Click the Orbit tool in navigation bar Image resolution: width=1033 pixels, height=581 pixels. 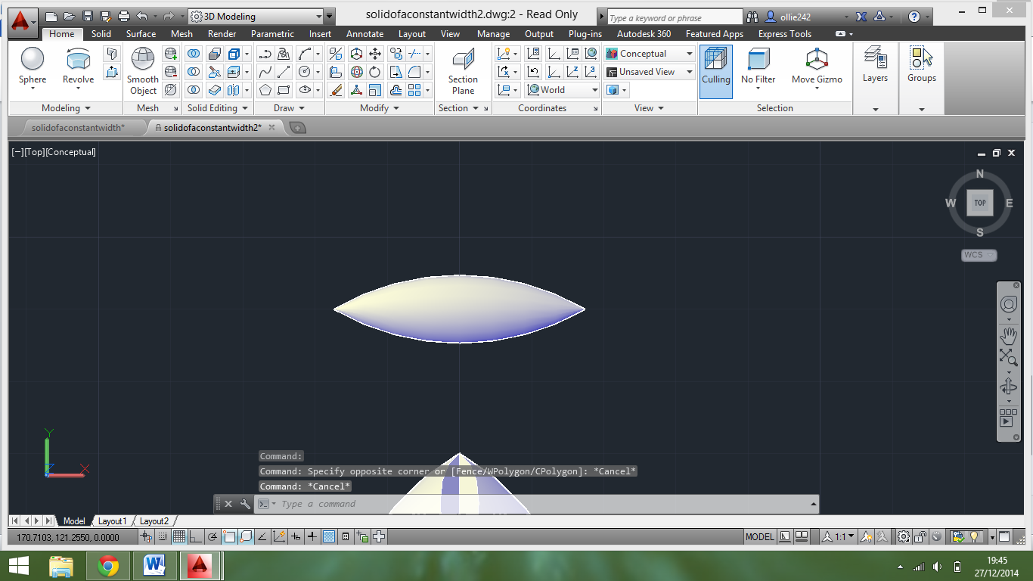tap(1008, 387)
